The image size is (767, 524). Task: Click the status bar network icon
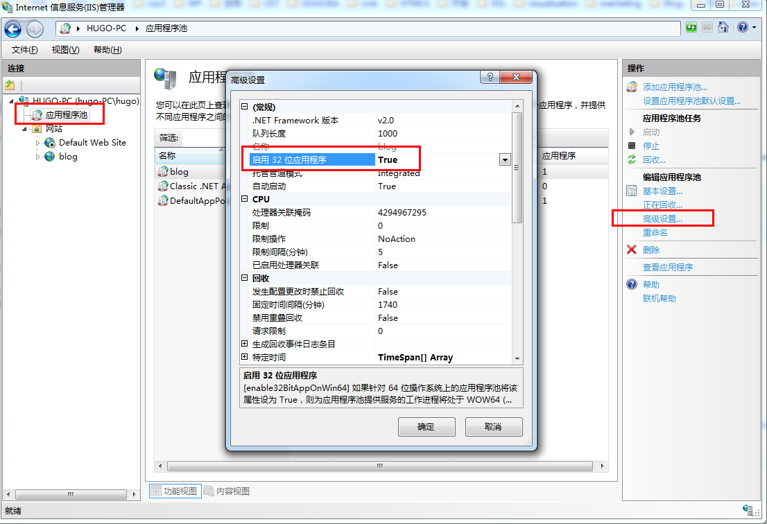tap(748, 510)
